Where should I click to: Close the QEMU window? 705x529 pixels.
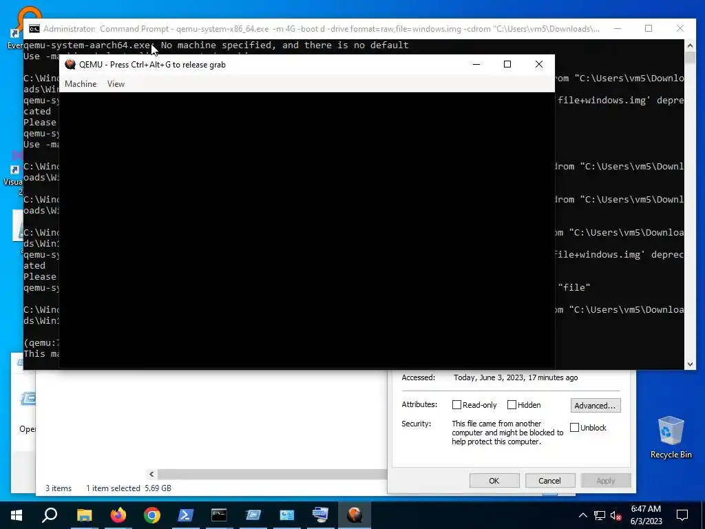(538, 64)
